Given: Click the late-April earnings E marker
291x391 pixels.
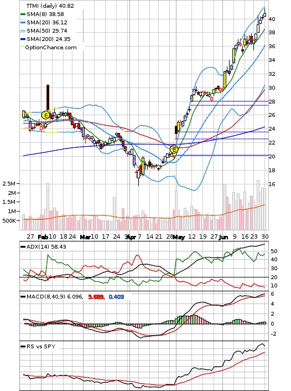Looking at the screenshot, I should point(174,150).
